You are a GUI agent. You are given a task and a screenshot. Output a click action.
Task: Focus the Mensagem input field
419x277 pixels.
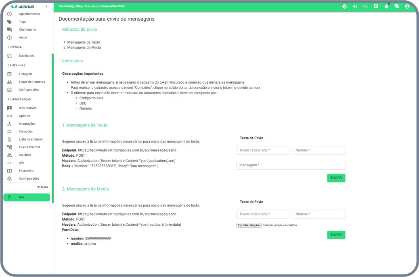pyautogui.click(x=291, y=165)
